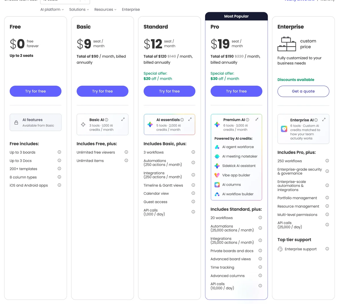Click the Enterprise custom price blocks icon
The height and width of the screenshot is (304, 339).
pos(287,44)
